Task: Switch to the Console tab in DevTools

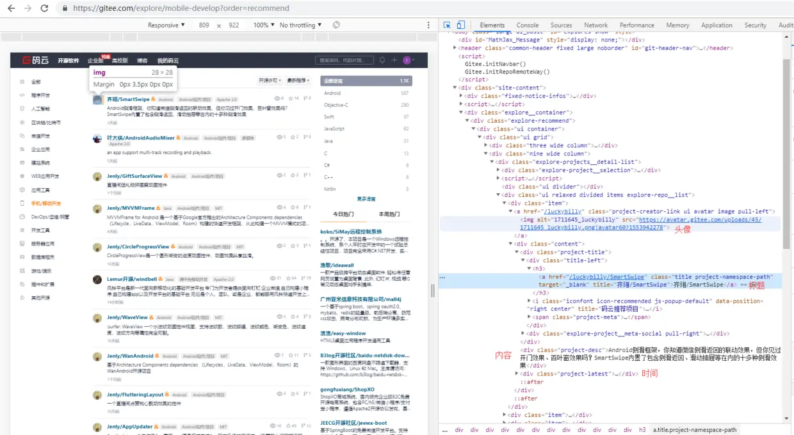Action: pyautogui.click(x=527, y=25)
